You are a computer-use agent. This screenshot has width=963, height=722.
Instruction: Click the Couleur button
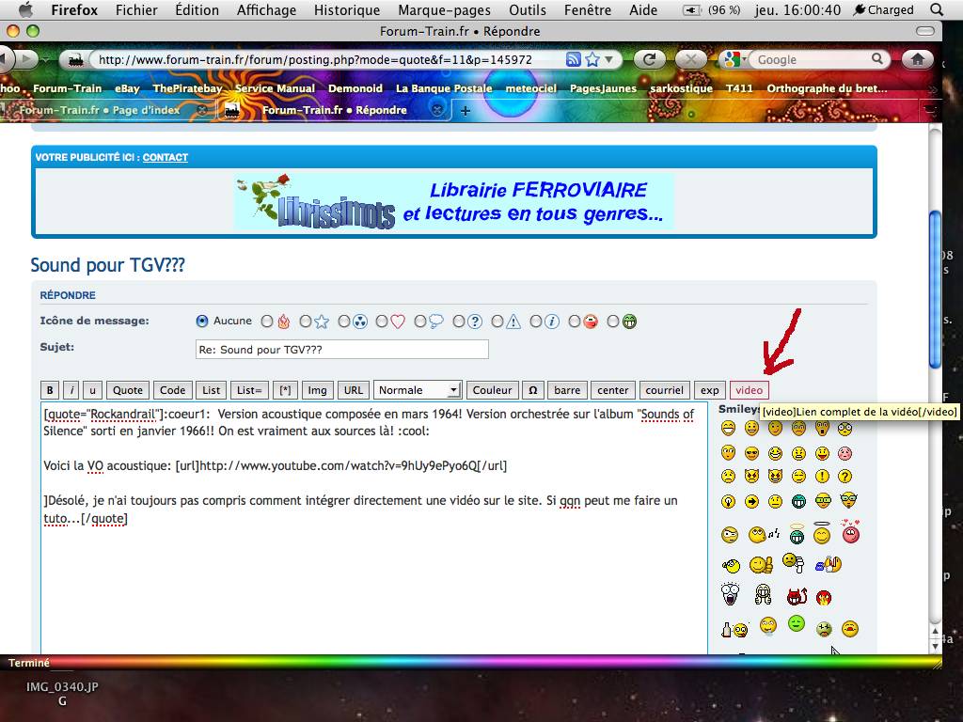[x=492, y=390]
